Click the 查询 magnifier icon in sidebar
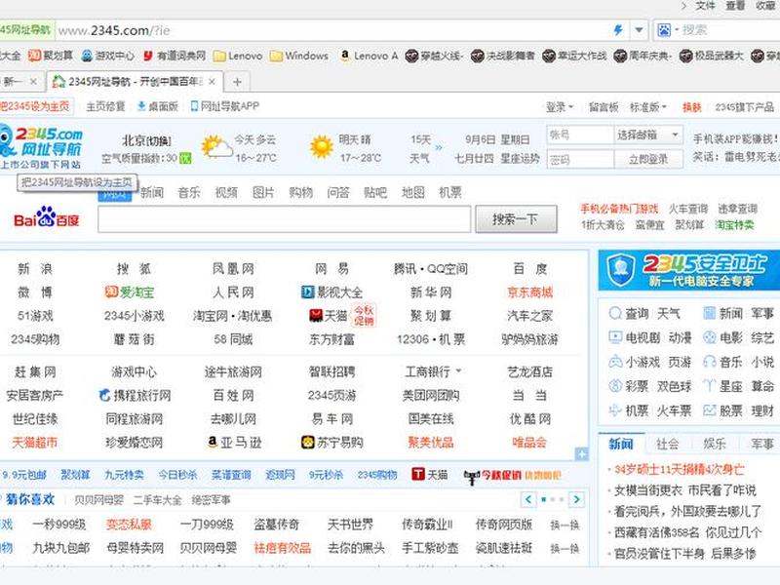This screenshot has width=780, height=585. [615, 313]
